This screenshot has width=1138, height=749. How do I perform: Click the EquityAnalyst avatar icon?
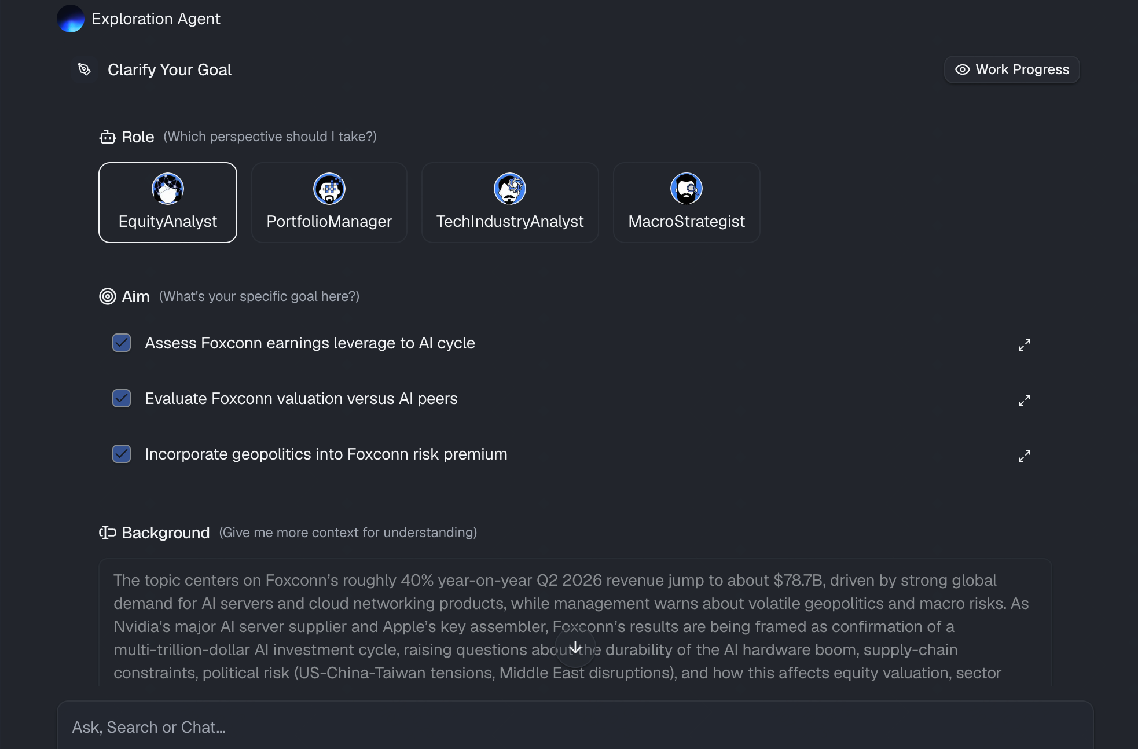168,189
